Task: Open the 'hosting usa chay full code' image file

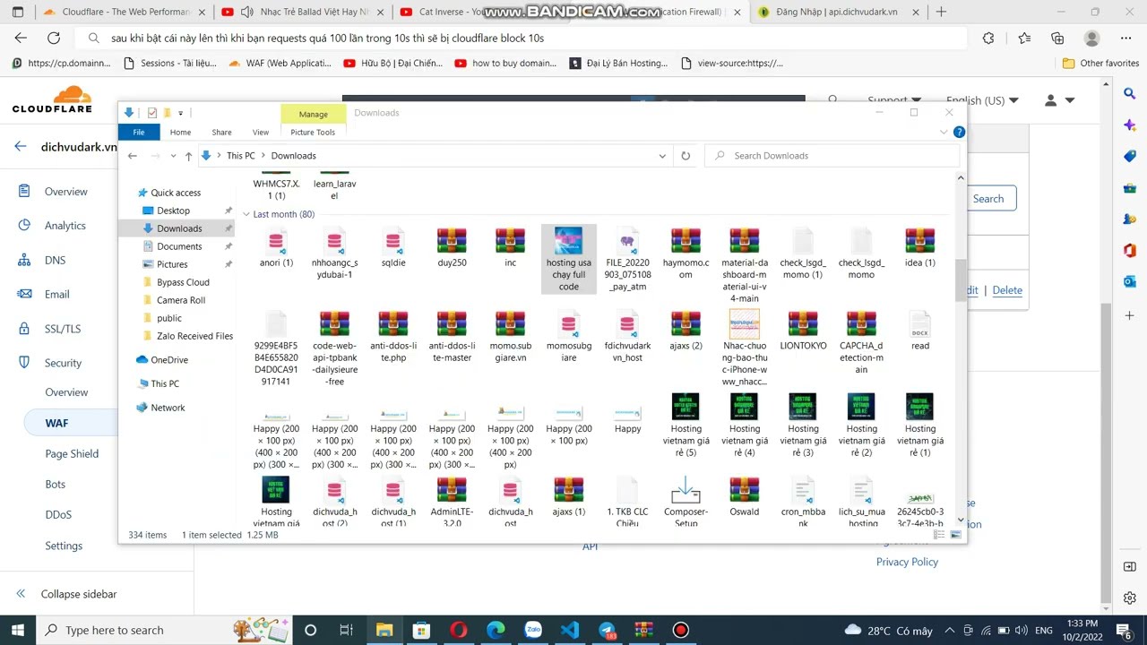Action: (568, 259)
